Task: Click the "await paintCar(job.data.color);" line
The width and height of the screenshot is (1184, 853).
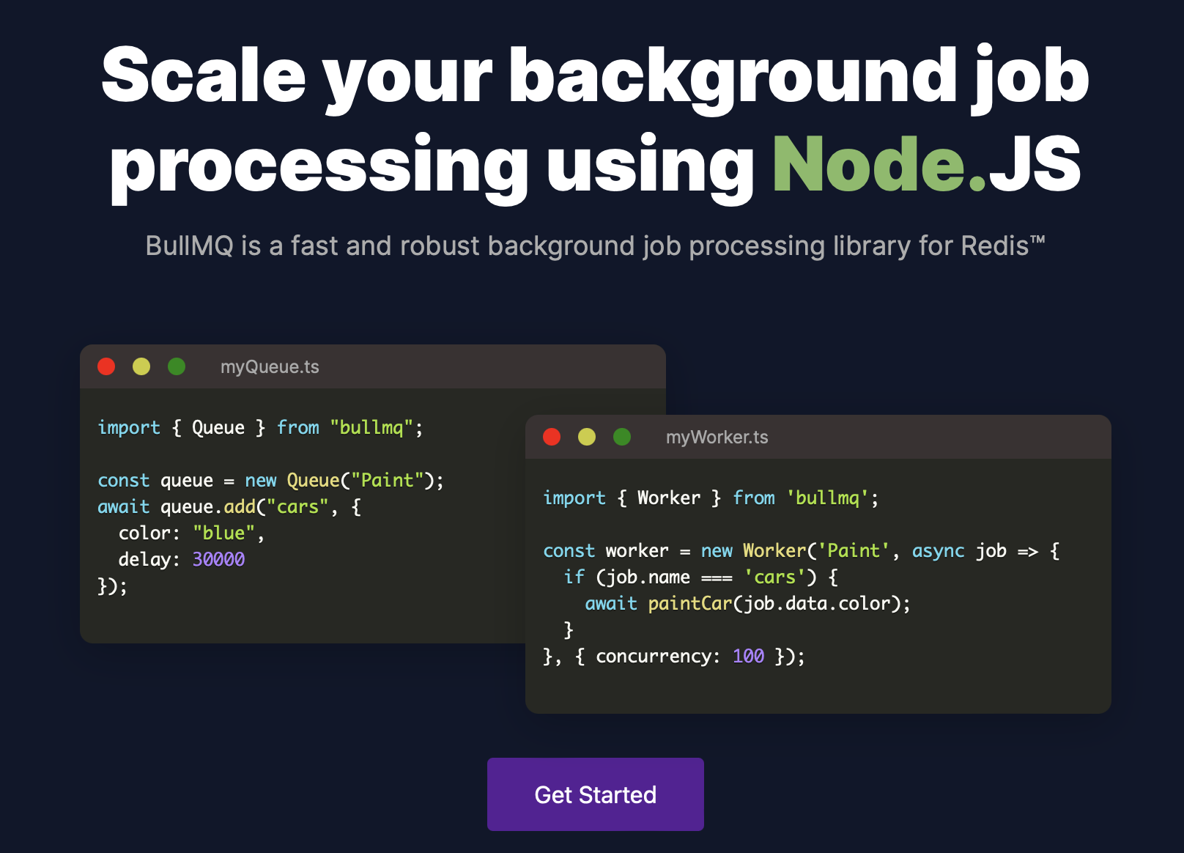Action: click(x=747, y=603)
